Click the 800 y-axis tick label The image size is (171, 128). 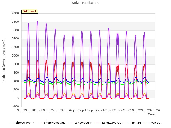tap(16, 64)
